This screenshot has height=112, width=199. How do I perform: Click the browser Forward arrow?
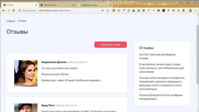coord(8,10)
